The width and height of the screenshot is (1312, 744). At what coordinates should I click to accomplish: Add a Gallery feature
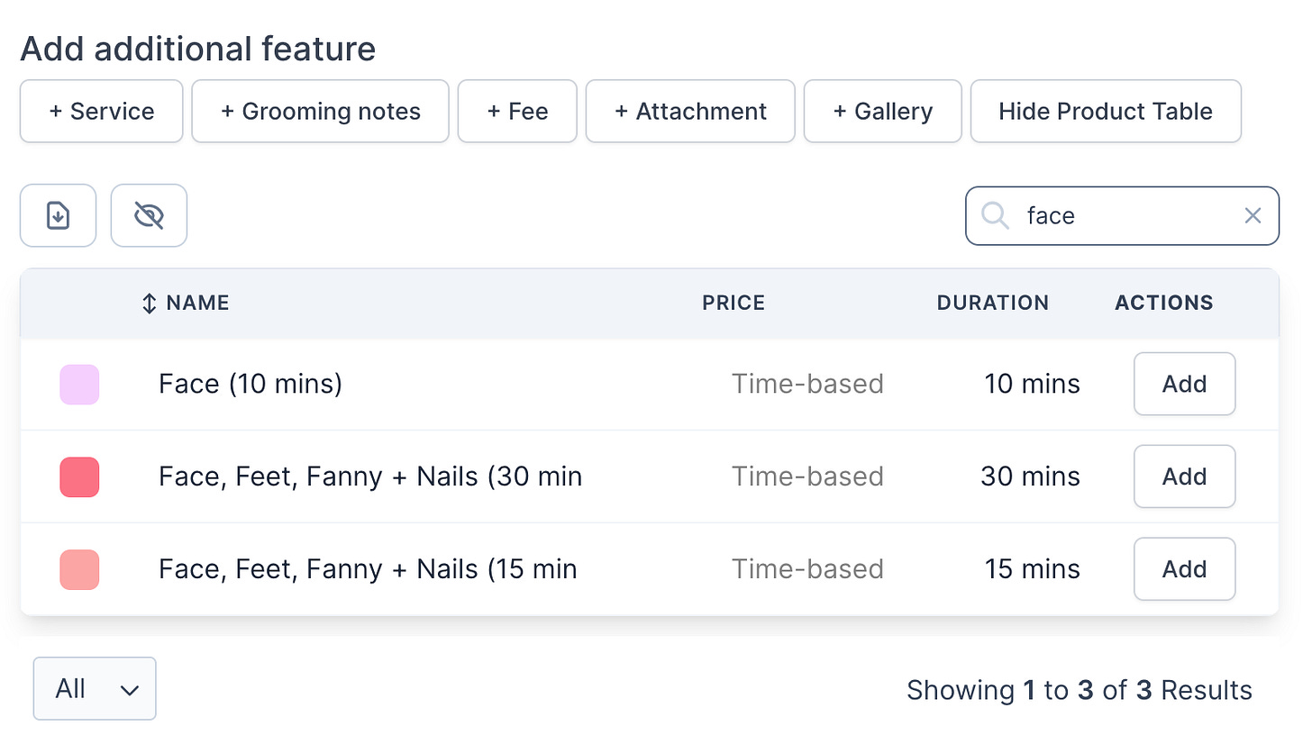point(882,112)
